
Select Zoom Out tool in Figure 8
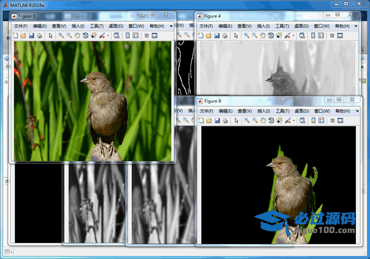255,121
